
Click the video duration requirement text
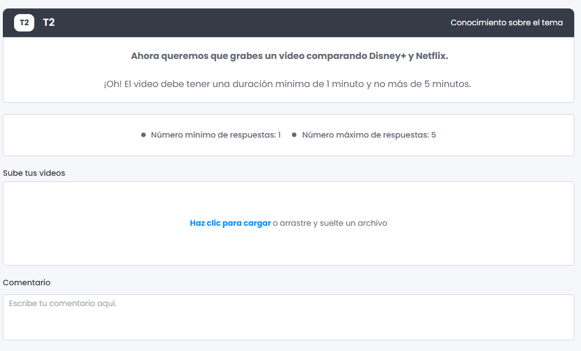coord(287,84)
